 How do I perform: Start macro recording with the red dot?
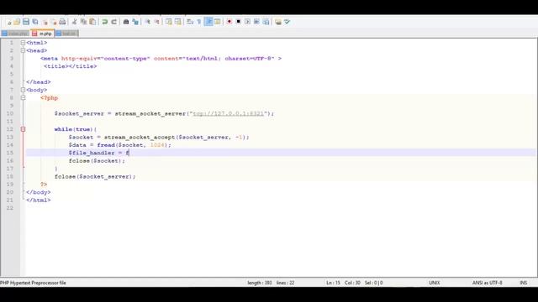[x=229, y=22]
